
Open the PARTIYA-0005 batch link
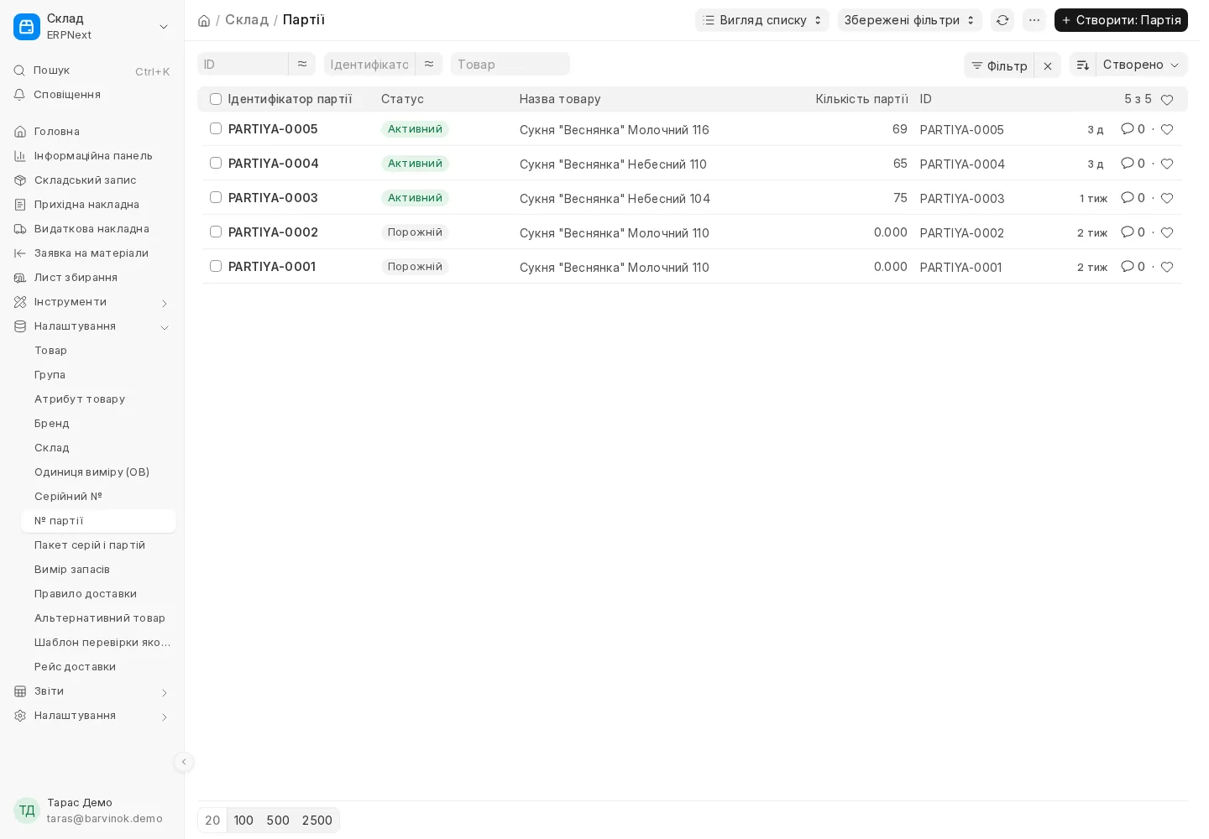(x=273, y=129)
